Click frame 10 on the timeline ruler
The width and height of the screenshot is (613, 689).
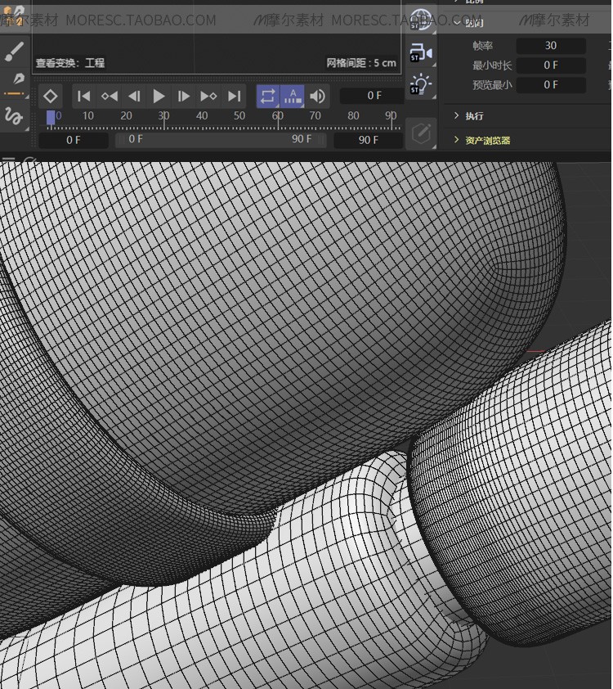(x=88, y=116)
